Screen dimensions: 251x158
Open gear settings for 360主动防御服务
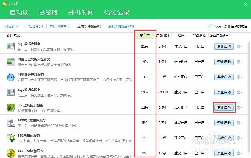click(239, 153)
